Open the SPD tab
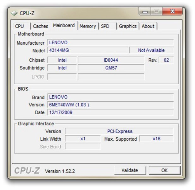The width and height of the screenshot is (195, 190). (108, 26)
